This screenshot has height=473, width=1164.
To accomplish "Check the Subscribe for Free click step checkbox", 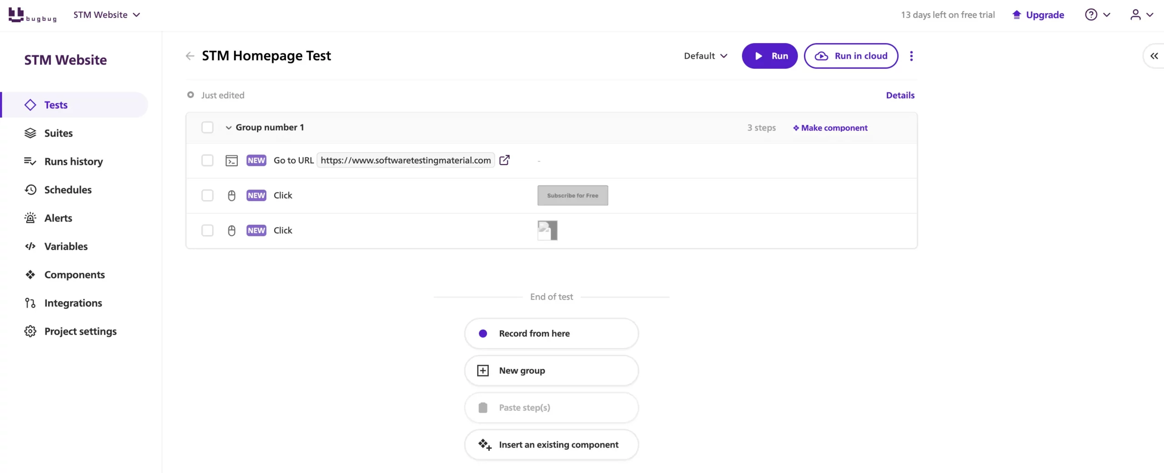I will click(207, 195).
